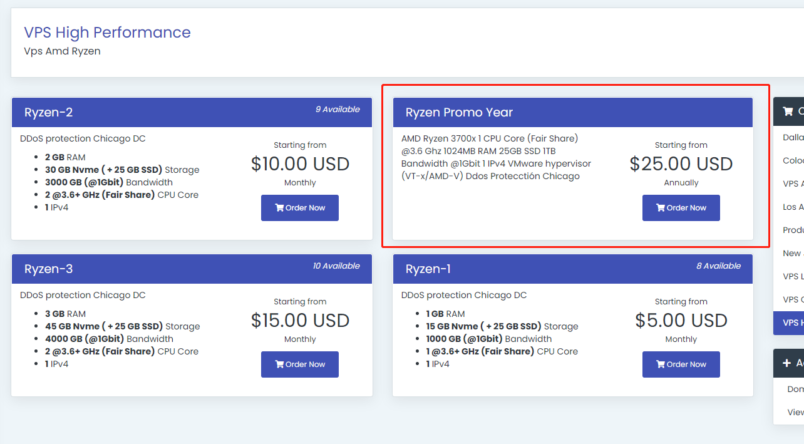Select the Colocation category link in sidebar

point(793,161)
